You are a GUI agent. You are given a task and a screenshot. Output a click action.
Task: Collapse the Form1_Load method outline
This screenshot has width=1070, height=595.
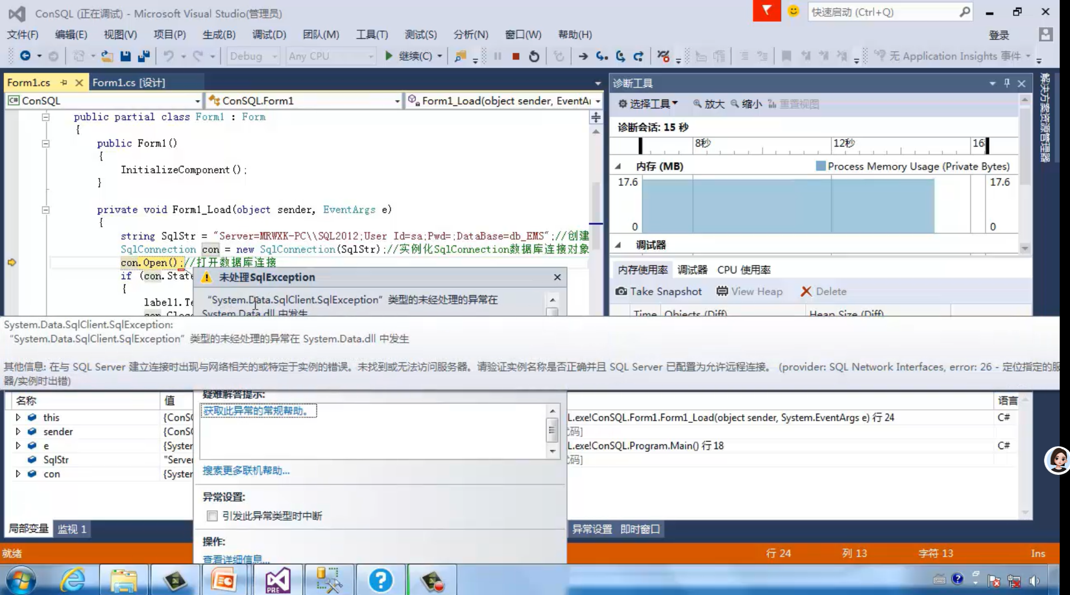click(x=46, y=210)
